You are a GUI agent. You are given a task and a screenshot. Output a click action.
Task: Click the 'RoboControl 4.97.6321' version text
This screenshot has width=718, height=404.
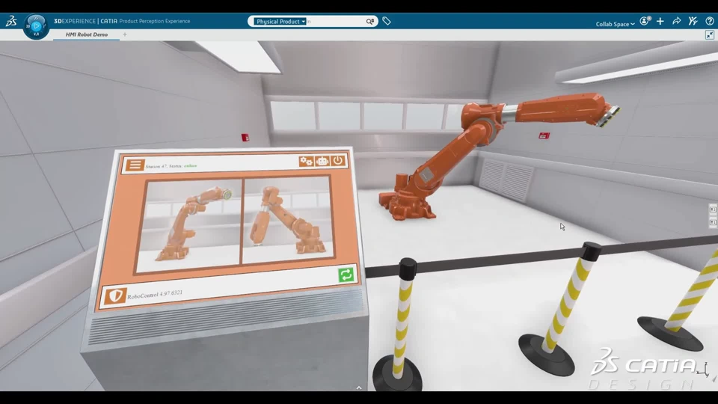pos(155,295)
